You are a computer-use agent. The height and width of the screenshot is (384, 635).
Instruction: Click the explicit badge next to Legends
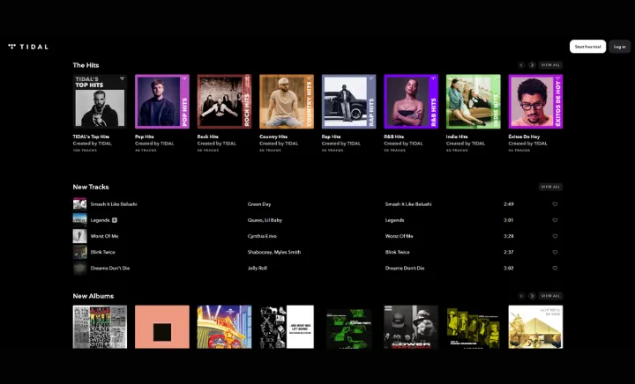115,220
